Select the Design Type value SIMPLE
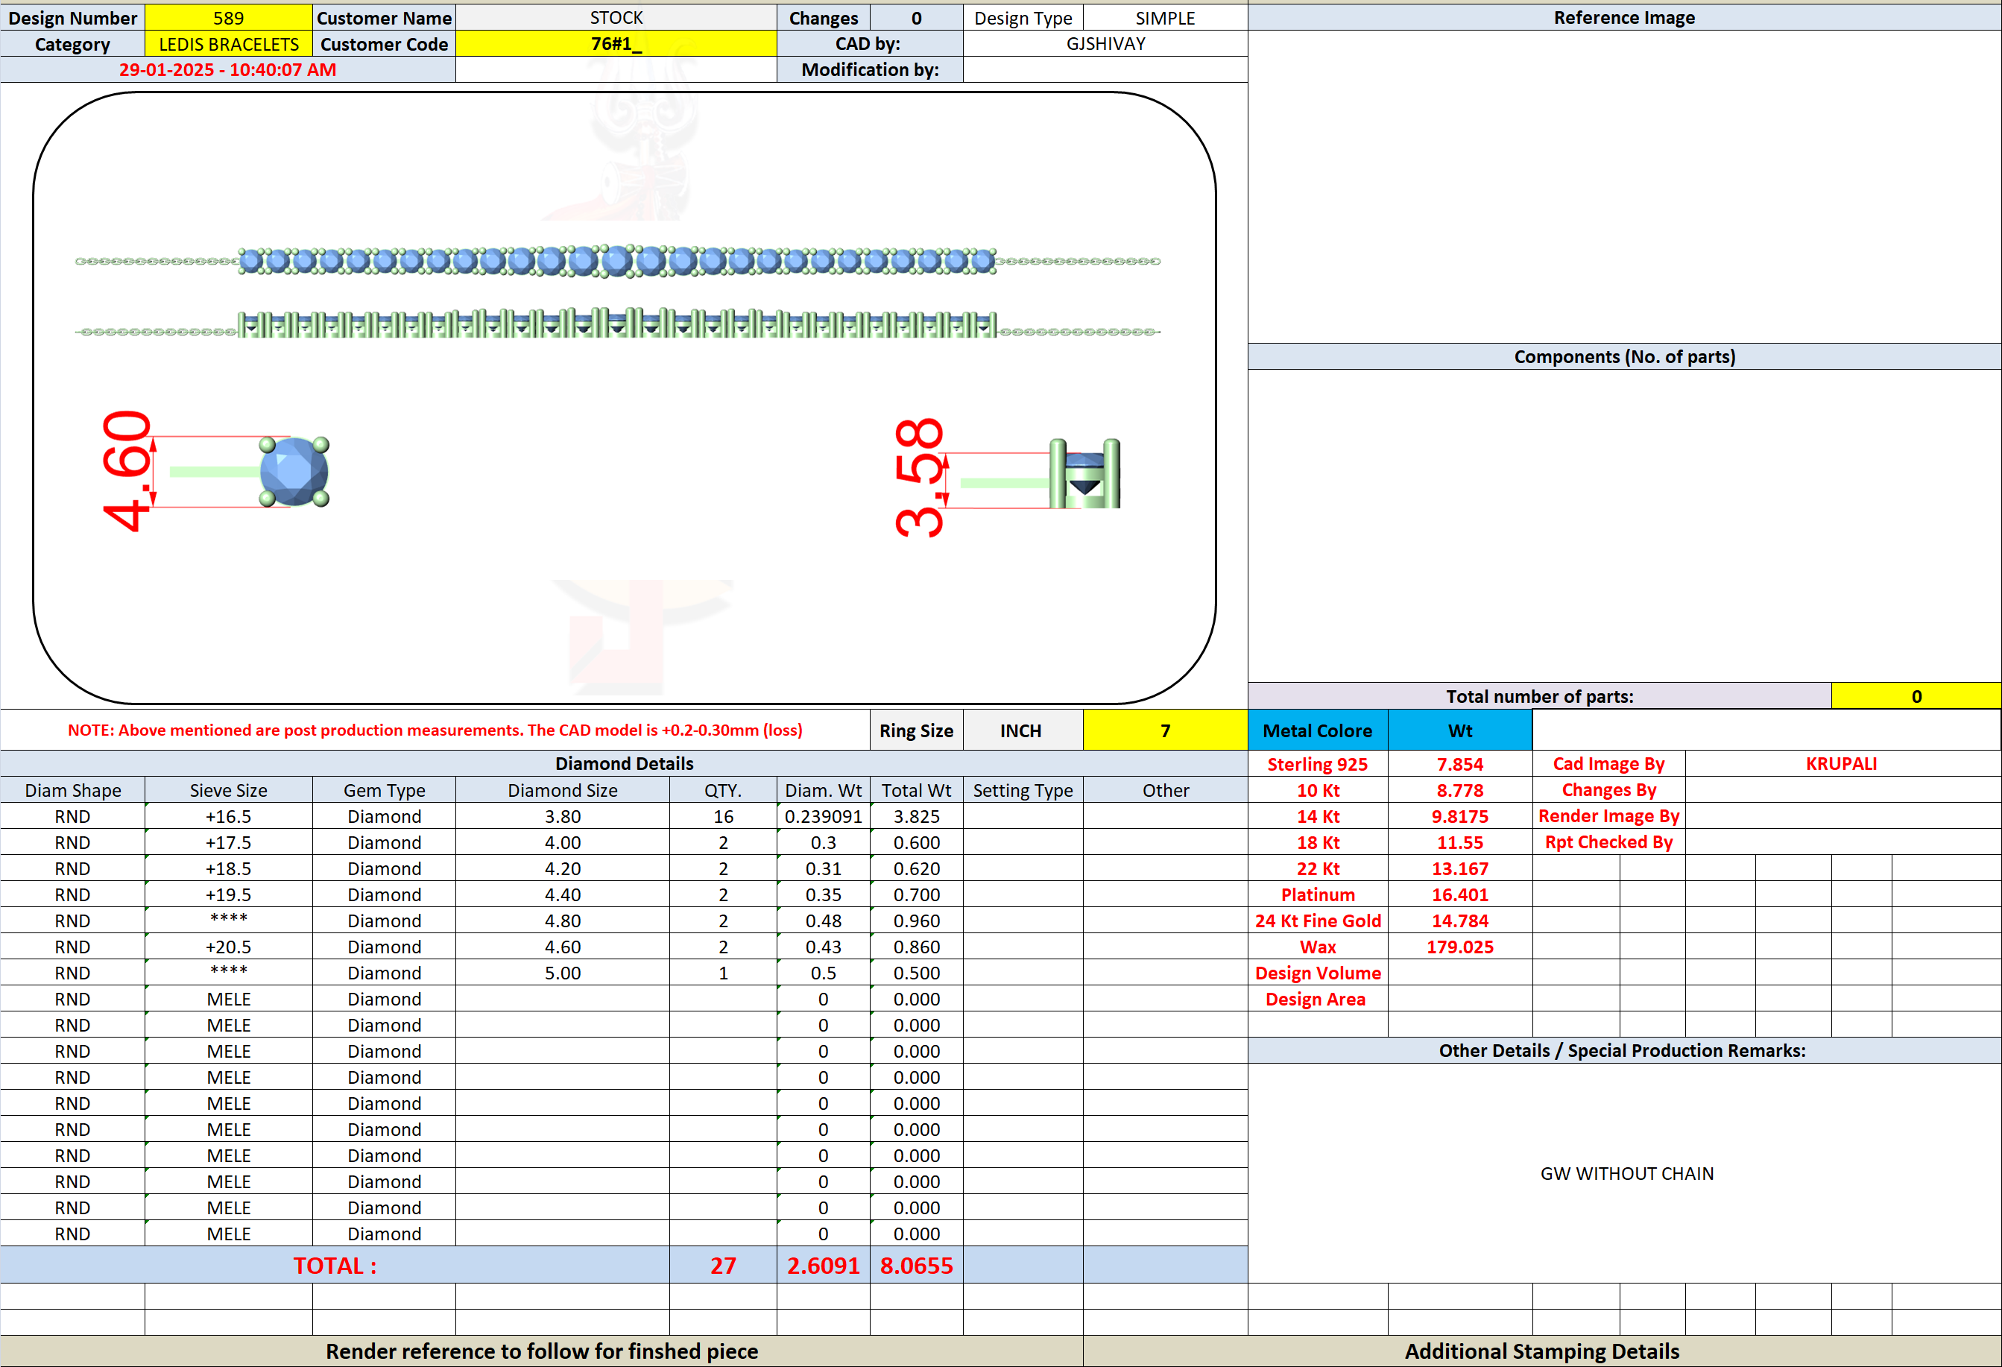Viewport: 2002px width, 1367px height. (1165, 18)
